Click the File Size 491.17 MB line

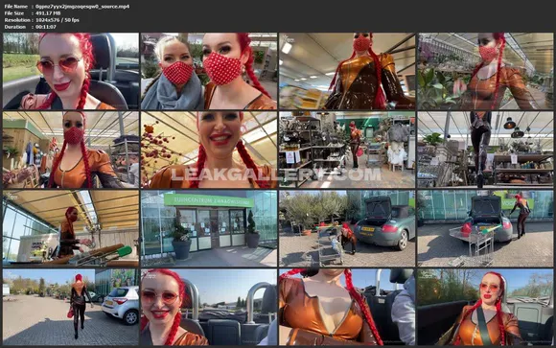pyautogui.click(x=33, y=13)
